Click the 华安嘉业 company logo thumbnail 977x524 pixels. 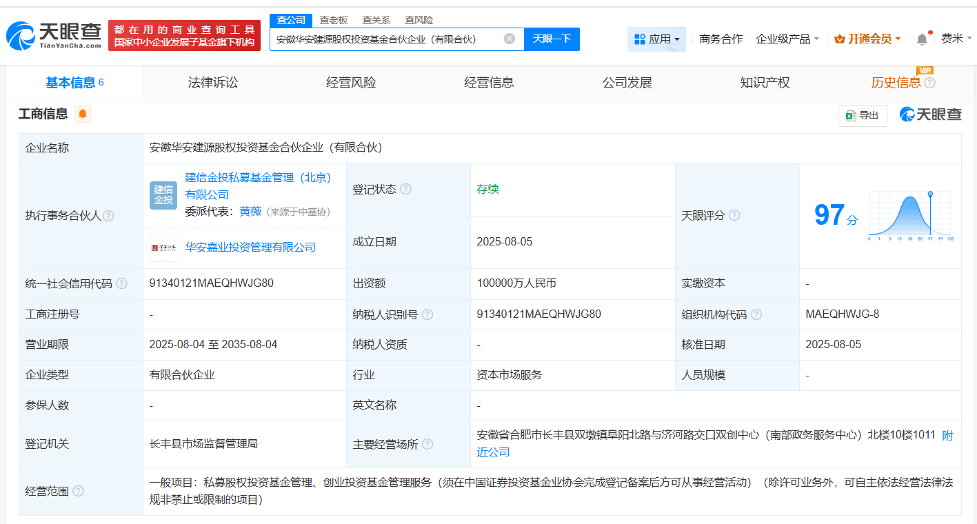click(163, 247)
